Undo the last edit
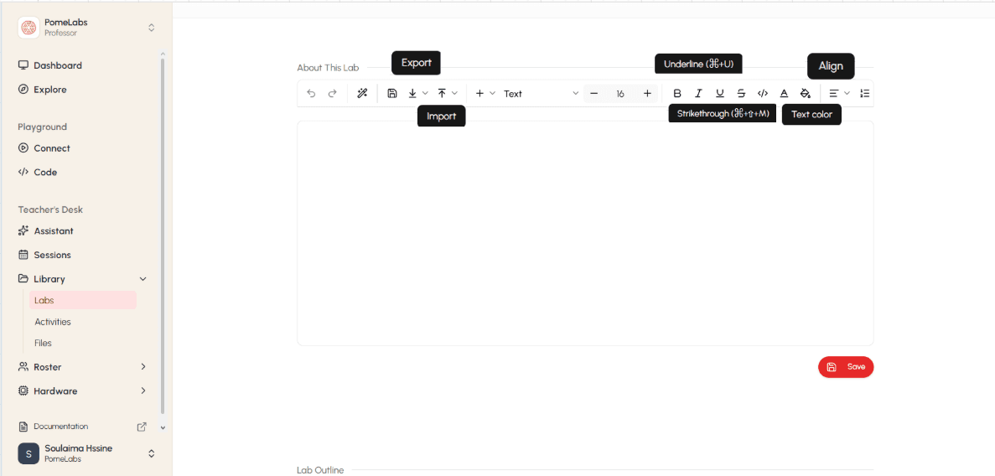The width and height of the screenshot is (995, 476). click(311, 93)
